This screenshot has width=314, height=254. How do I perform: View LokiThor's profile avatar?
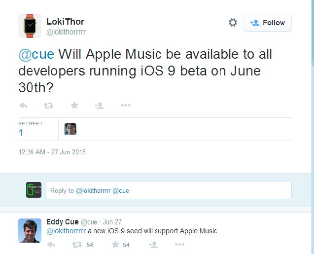pyautogui.click(x=30, y=26)
